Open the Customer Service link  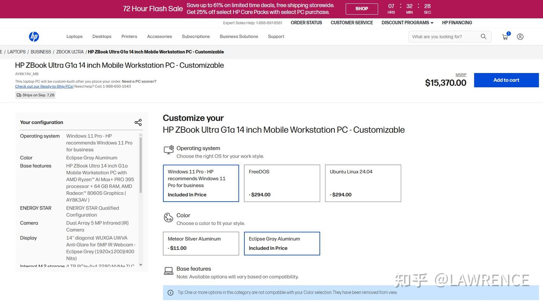[x=352, y=23]
